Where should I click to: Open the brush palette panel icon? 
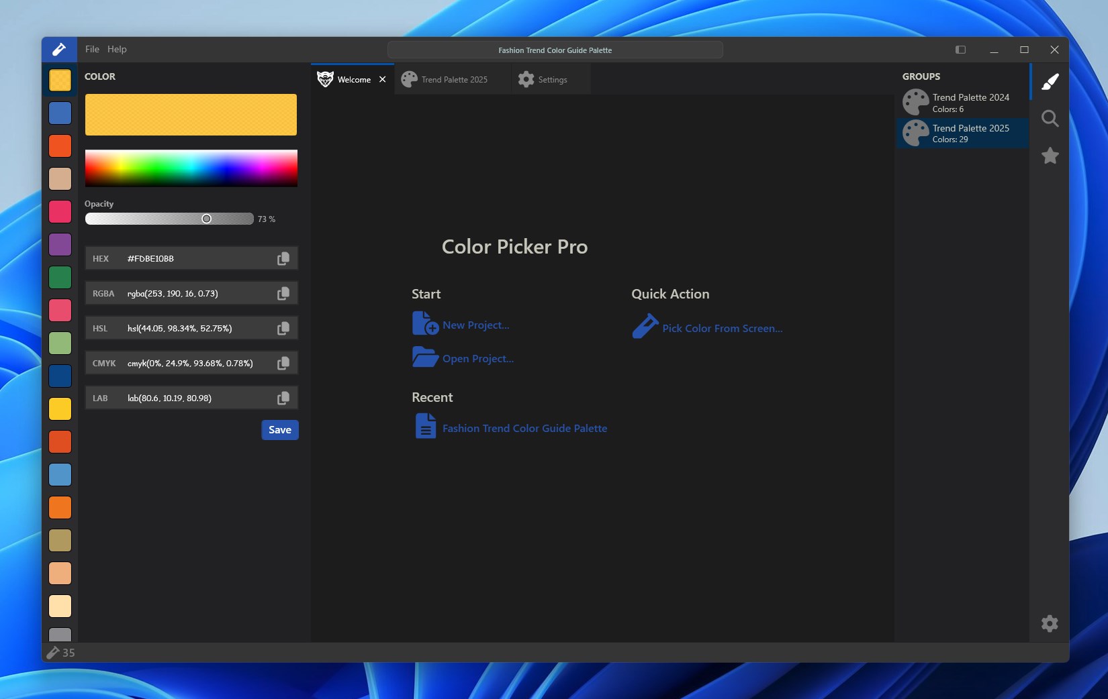[1050, 82]
